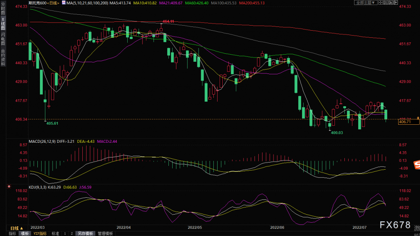Click the 管理模板 button
Screen dimensions: 420x236
click(x=105, y=233)
